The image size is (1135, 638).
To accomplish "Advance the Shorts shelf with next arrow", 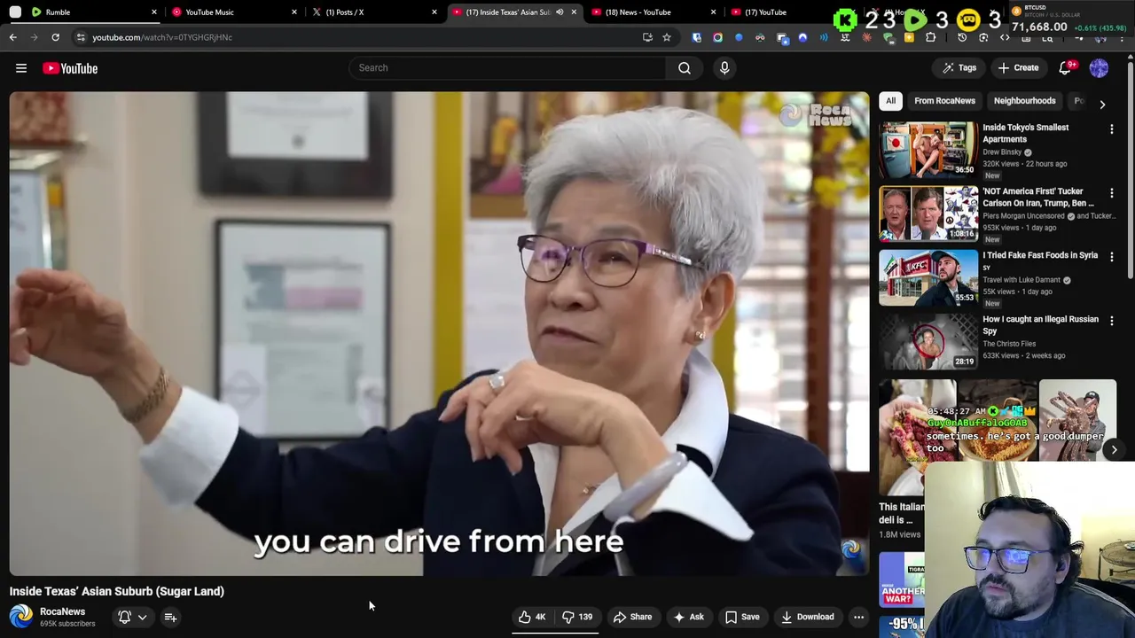I will coord(1114,449).
